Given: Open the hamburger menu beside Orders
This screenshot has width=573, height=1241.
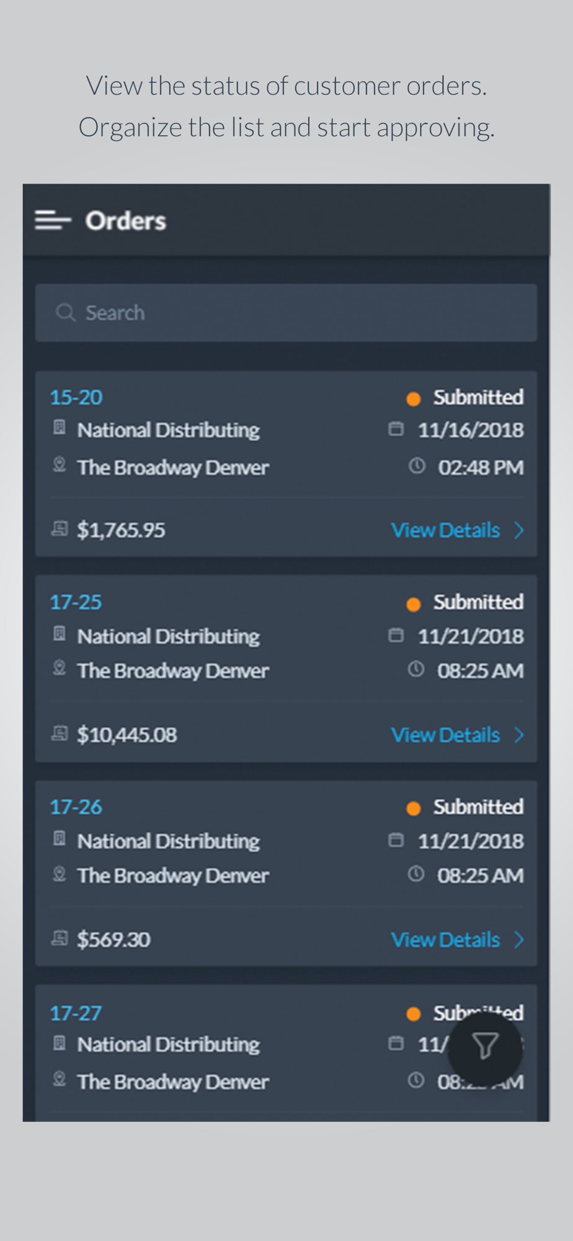Looking at the screenshot, I should [53, 220].
